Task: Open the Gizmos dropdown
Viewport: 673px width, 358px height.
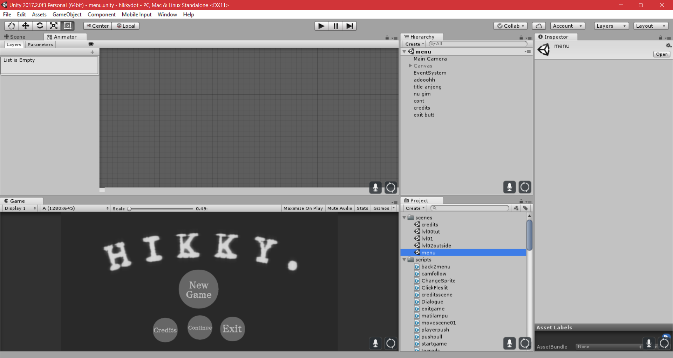Action: tap(384, 208)
